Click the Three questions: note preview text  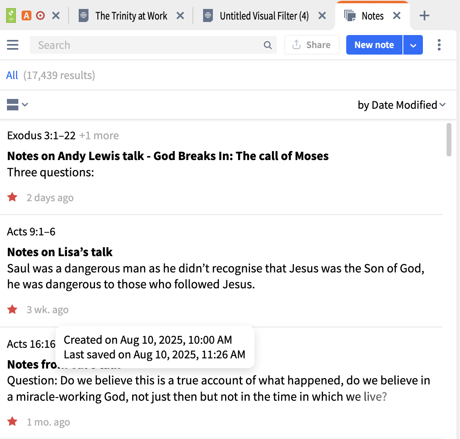[51, 172]
